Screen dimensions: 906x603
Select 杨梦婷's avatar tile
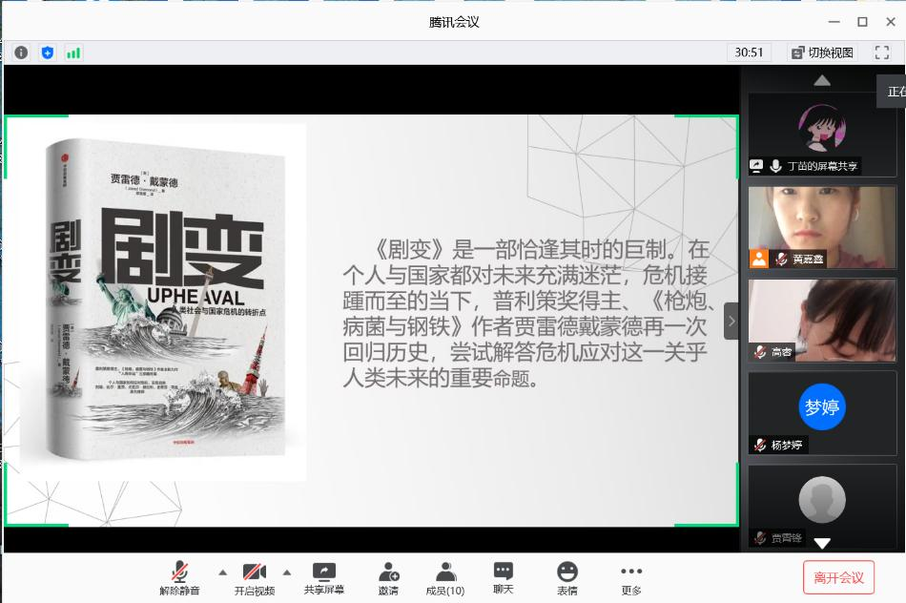coord(821,412)
